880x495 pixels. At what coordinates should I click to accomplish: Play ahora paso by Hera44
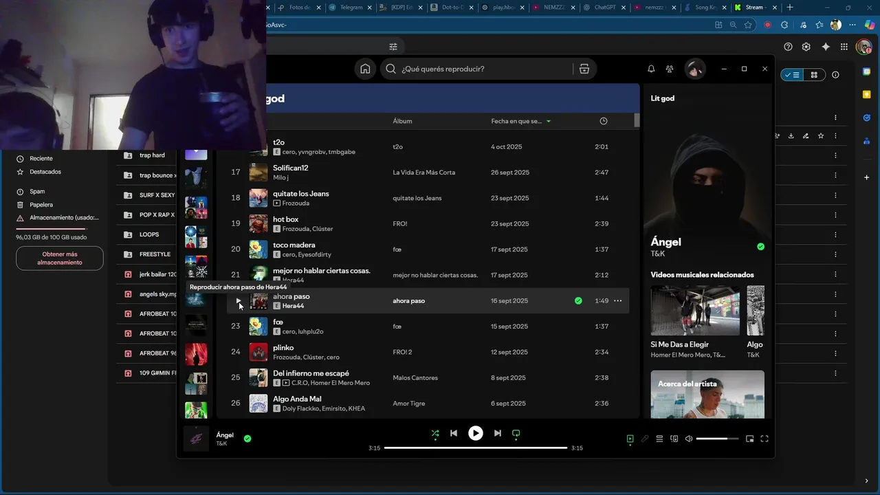[238, 300]
